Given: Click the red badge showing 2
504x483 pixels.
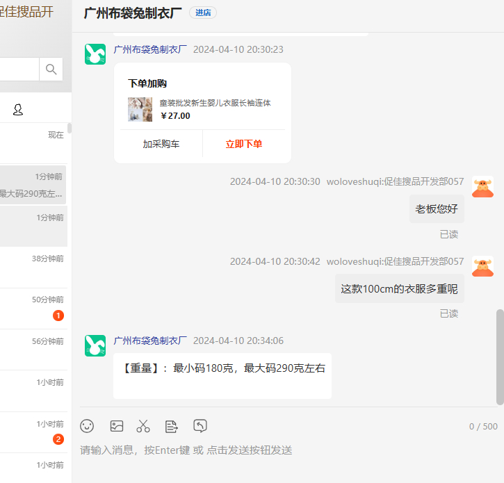Looking at the screenshot, I should click(x=58, y=439).
